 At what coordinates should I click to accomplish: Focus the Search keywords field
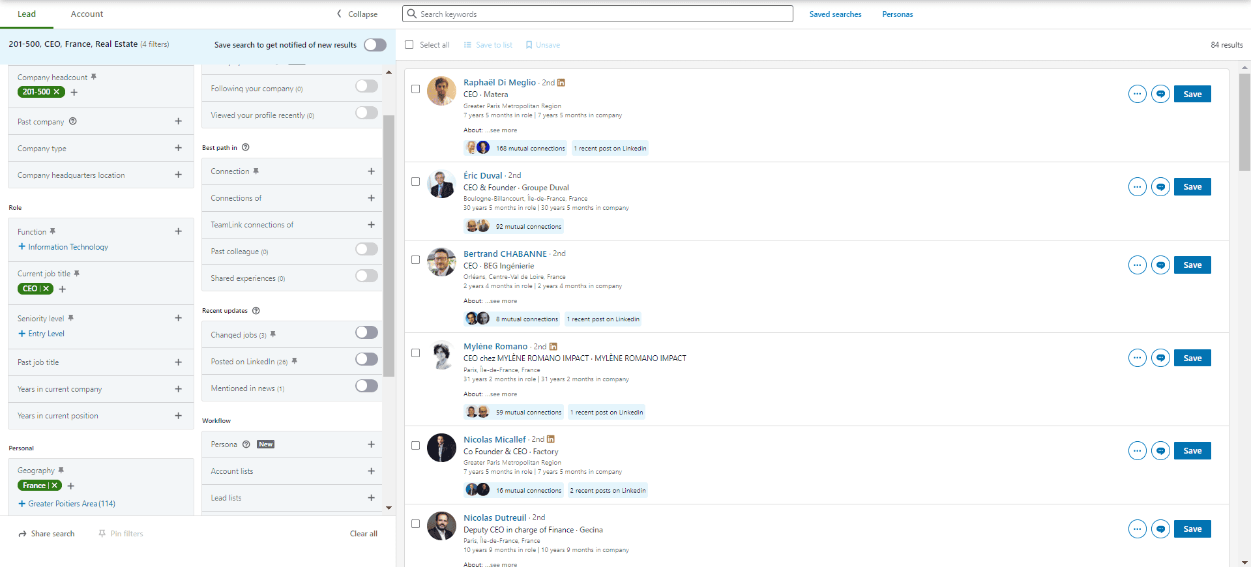(598, 14)
